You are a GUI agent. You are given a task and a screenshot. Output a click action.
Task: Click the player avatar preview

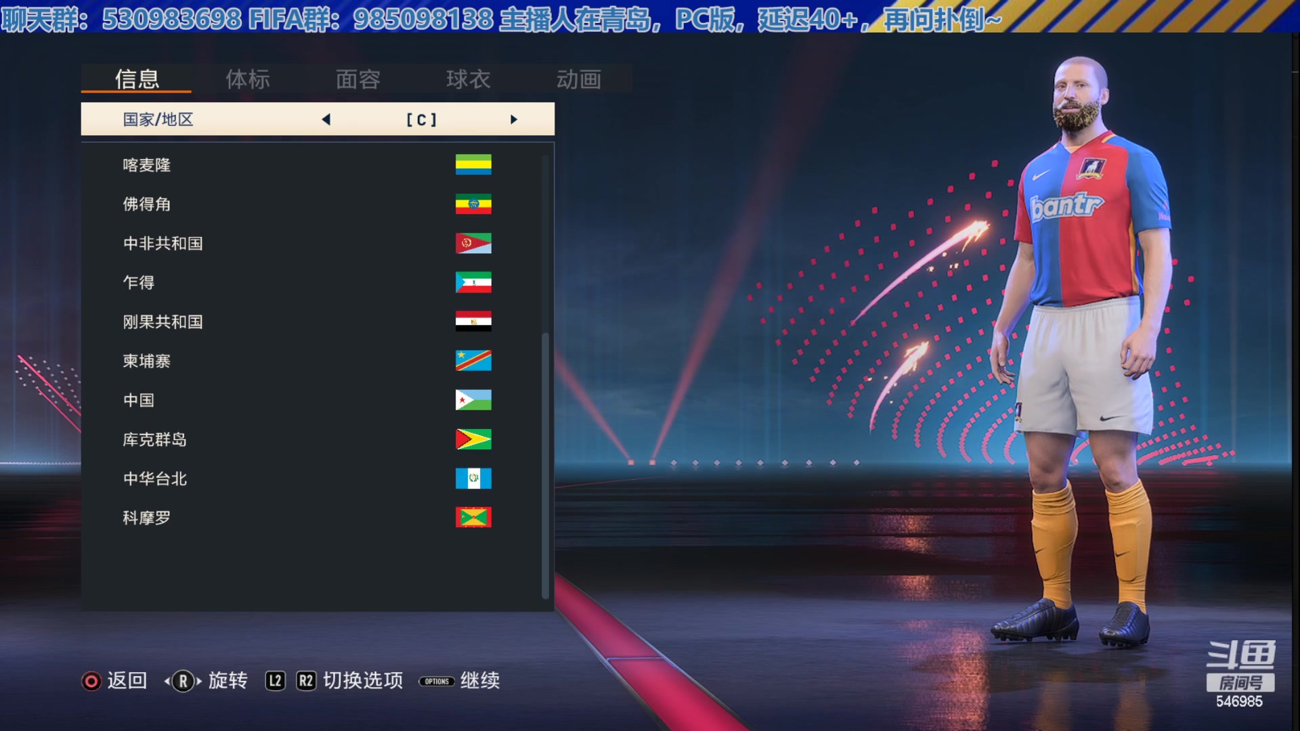(1082, 352)
